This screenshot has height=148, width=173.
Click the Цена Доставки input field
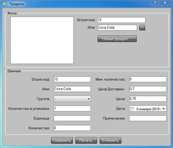click(148, 89)
